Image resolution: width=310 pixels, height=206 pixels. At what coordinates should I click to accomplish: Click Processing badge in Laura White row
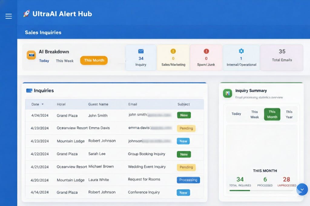coord(188,180)
